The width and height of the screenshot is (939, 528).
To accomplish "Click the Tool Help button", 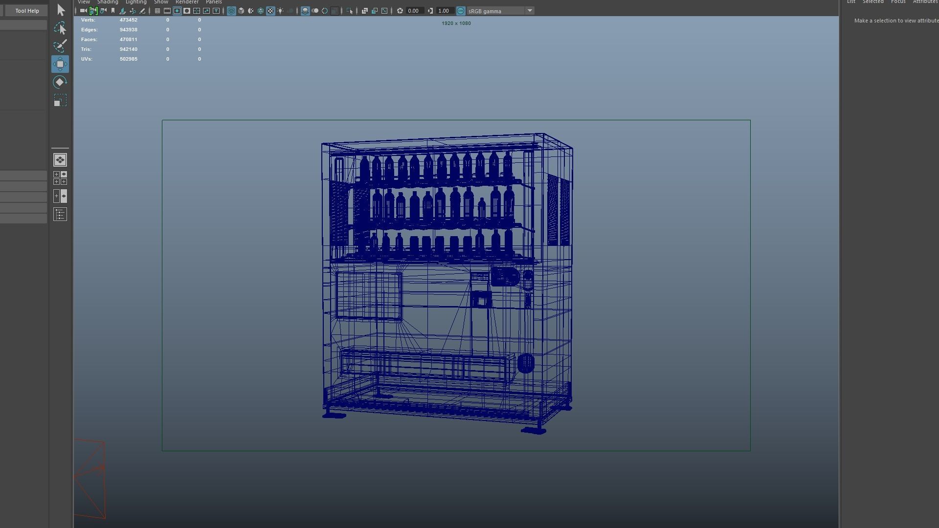I will [x=27, y=11].
